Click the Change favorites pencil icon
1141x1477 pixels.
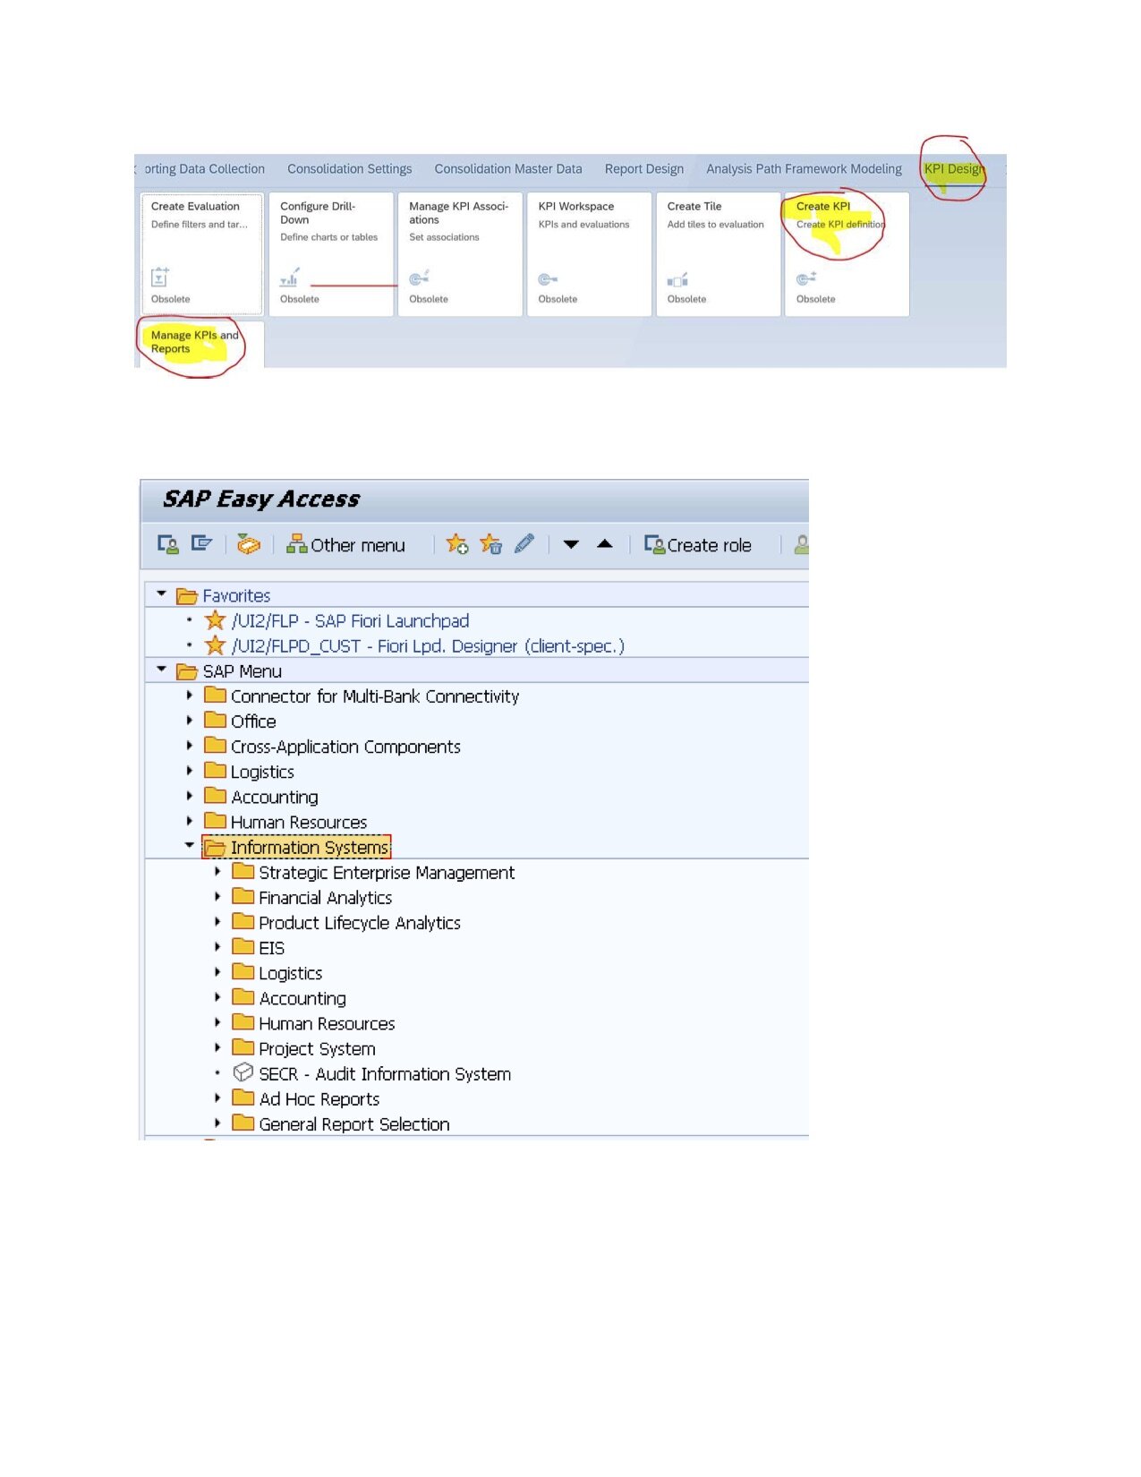(525, 543)
